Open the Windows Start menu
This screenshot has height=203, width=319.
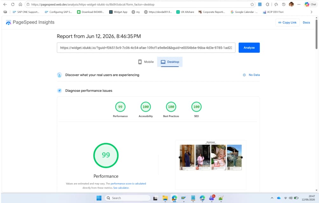point(99,198)
